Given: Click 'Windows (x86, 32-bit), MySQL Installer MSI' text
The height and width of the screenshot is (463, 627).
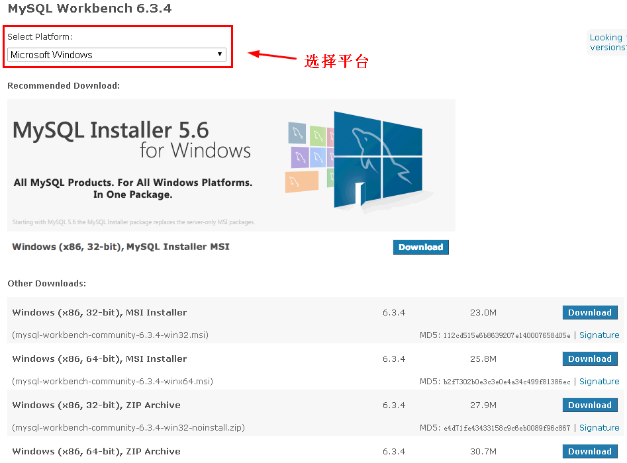Looking at the screenshot, I should pos(121,247).
